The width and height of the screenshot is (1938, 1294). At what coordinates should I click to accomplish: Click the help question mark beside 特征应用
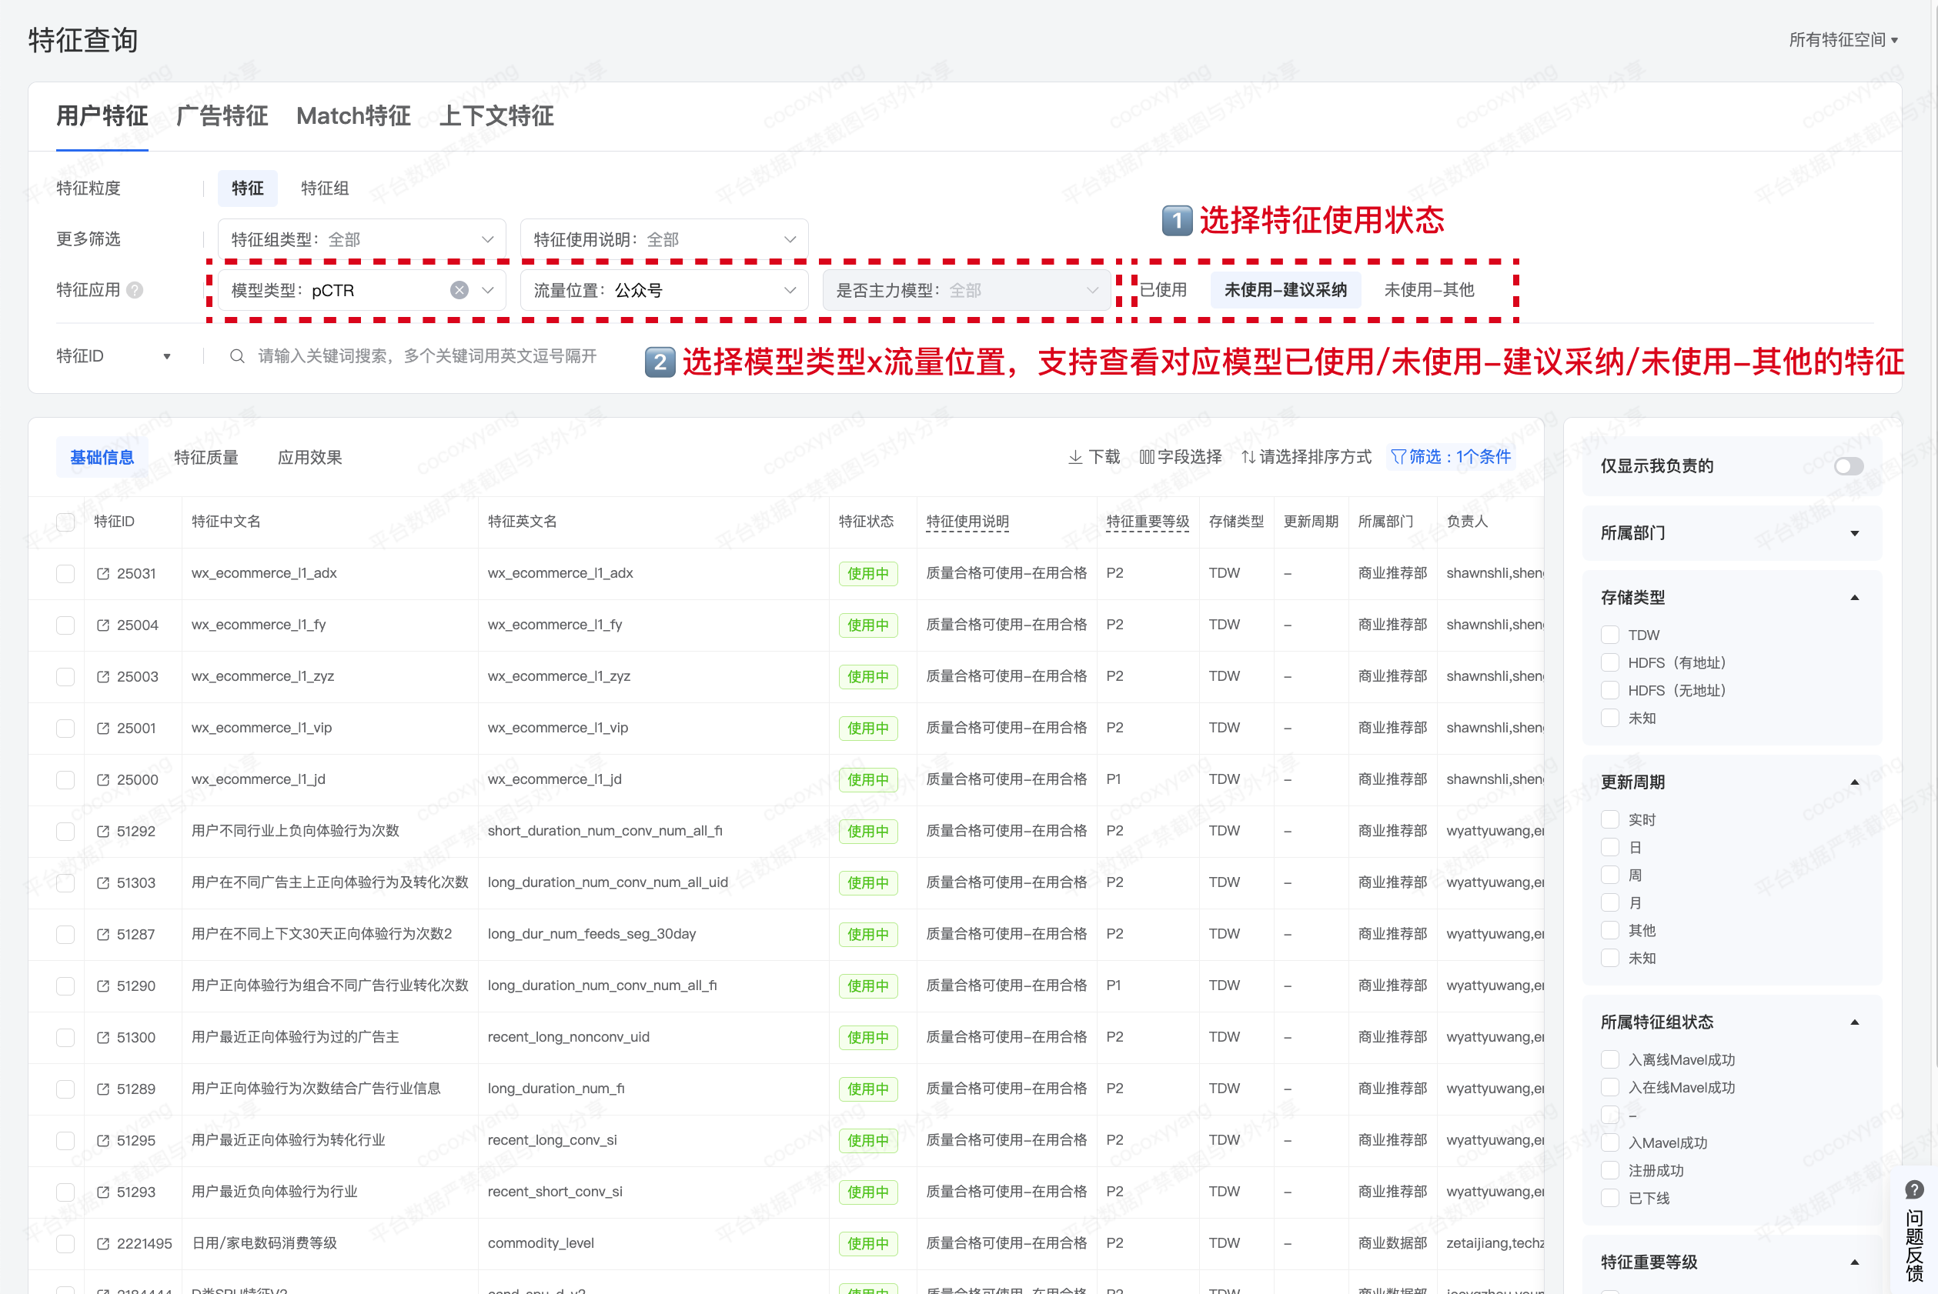coord(135,291)
